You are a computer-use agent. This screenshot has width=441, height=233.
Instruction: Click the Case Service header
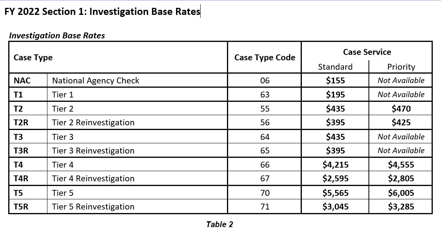pos(367,52)
